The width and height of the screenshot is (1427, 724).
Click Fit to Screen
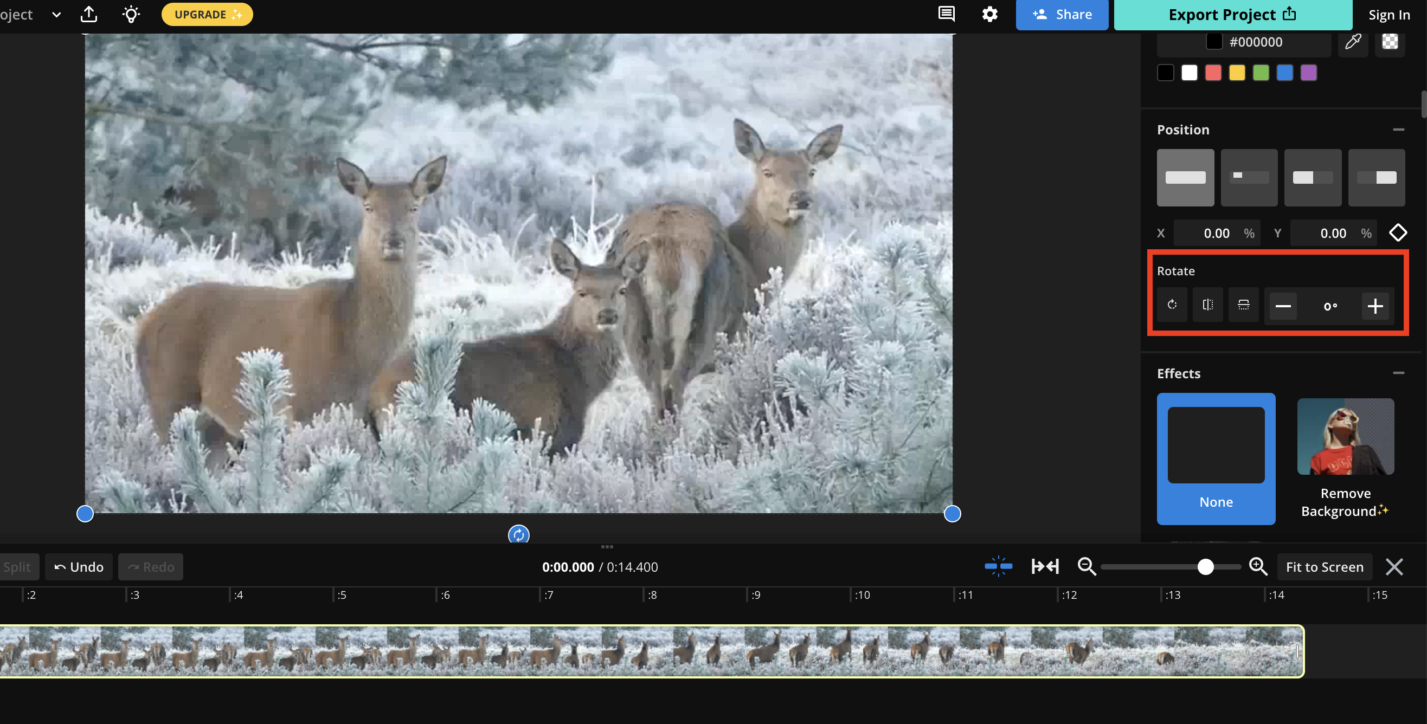click(x=1325, y=567)
